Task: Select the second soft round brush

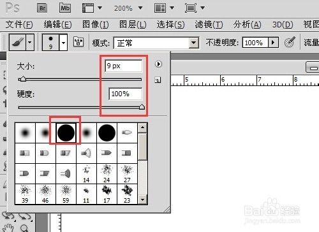Action: click(x=45, y=133)
